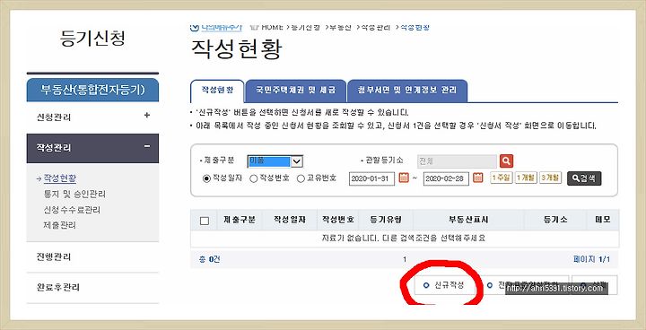Screen dimensions: 646x330
Task: Select the 작성번호 radio button
Action: (254, 178)
